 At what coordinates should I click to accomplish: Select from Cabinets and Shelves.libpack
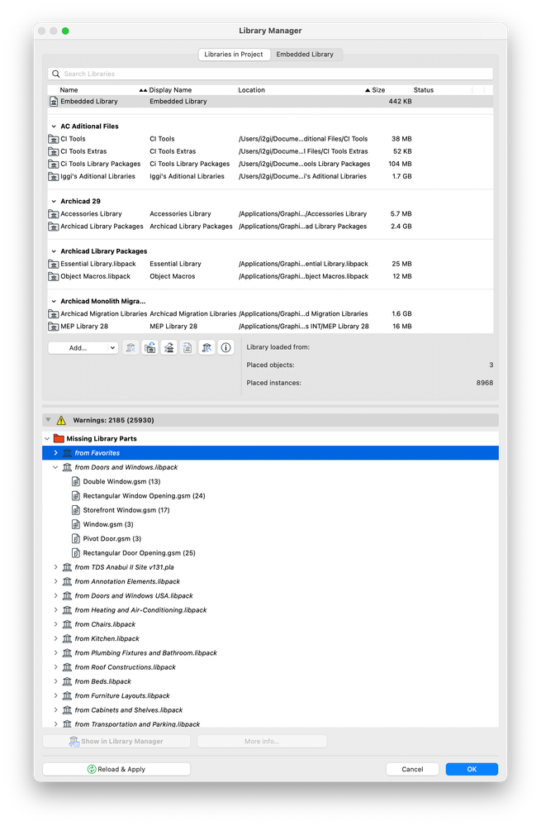click(x=128, y=710)
